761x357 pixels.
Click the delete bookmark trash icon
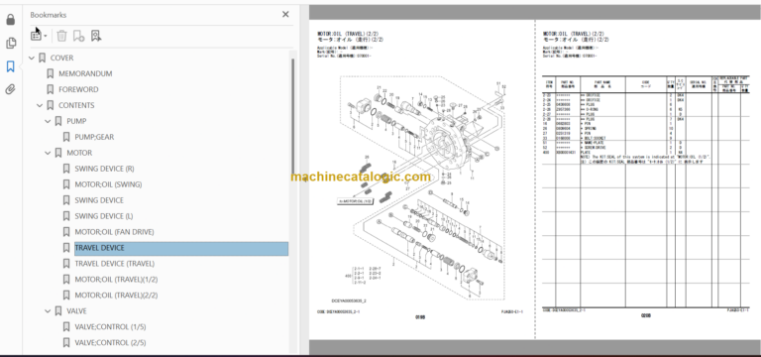pyautogui.click(x=61, y=36)
